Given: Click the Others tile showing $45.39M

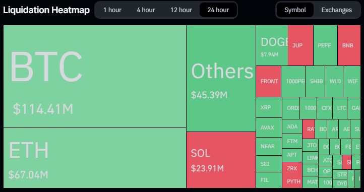Looking at the screenshot, I should pyautogui.click(x=221, y=79).
